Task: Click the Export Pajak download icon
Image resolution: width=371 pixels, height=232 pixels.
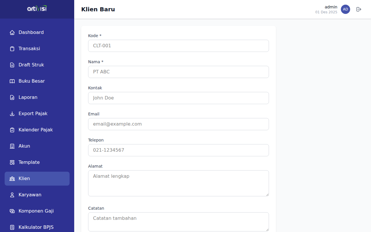Action: [x=12, y=114]
